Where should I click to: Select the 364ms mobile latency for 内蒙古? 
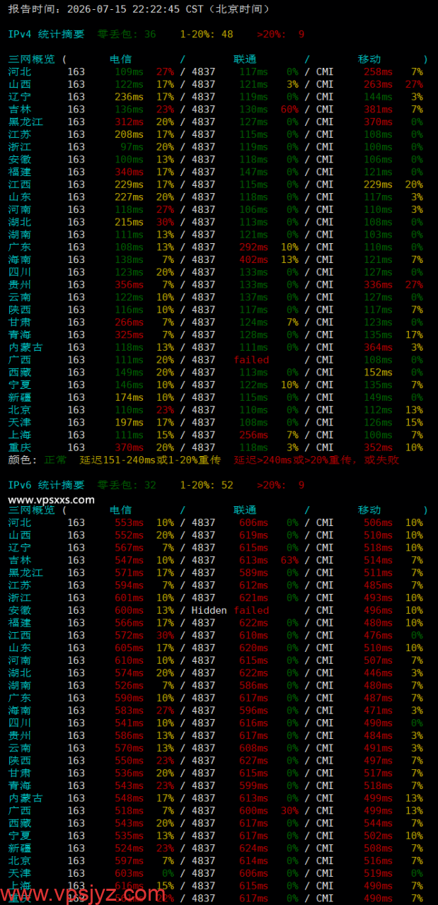[378, 347]
